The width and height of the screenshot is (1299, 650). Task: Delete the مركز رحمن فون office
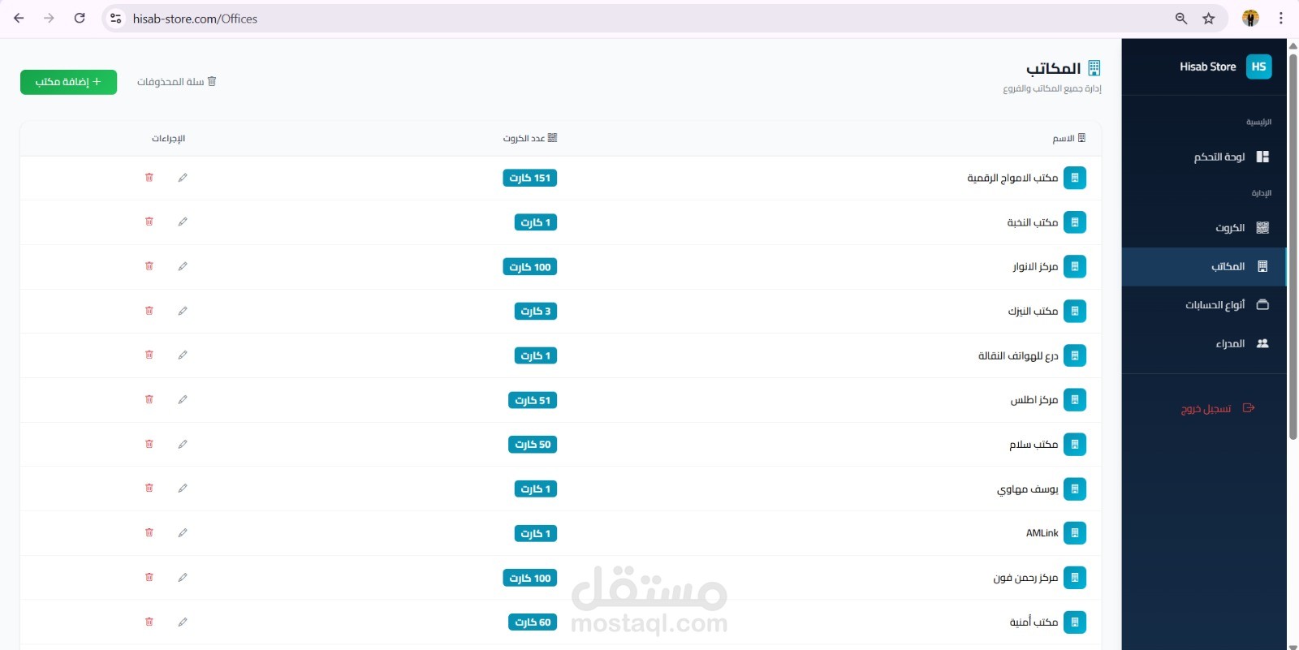(x=149, y=577)
